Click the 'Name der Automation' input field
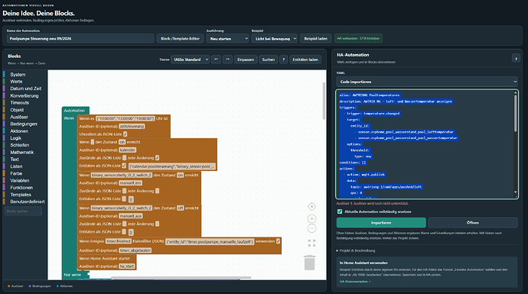The image size is (528, 294). pos(80,39)
